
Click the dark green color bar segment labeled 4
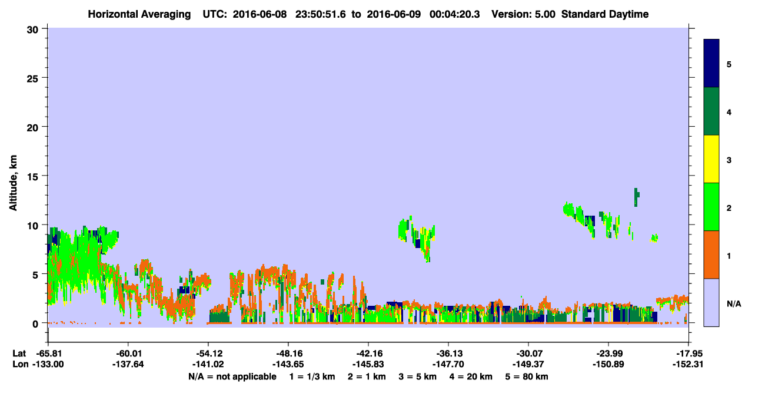711,111
